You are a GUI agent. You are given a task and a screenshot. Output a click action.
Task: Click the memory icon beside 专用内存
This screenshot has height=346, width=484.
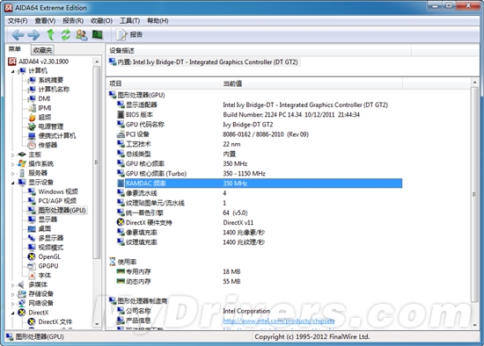(x=121, y=271)
